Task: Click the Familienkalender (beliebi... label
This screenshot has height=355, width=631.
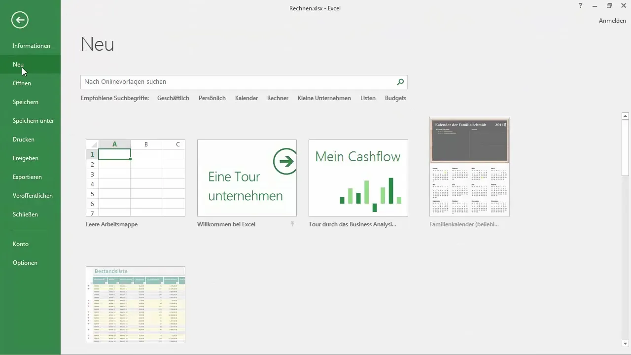Action: [x=464, y=224]
